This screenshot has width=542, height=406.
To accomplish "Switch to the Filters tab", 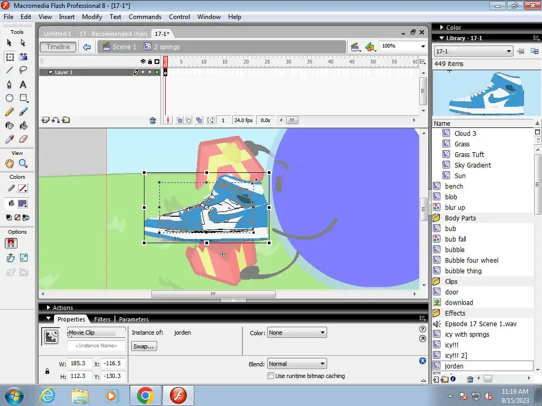I will click(x=102, y=319).
